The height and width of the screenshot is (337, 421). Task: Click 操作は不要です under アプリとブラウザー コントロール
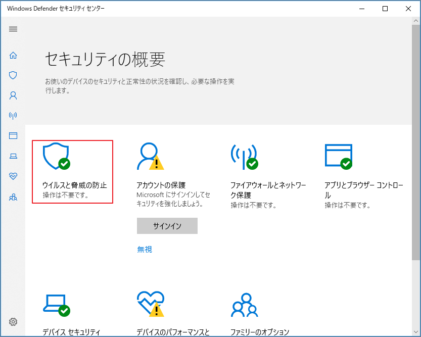coord(347,205)
